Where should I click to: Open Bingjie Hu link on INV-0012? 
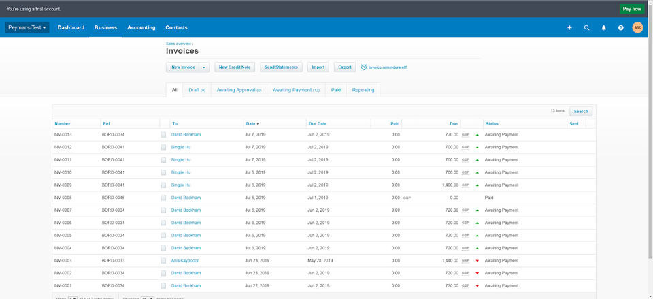click(181, 147)
